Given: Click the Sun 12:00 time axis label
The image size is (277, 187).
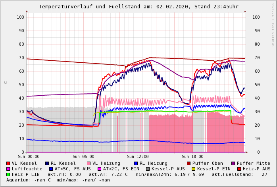Looking at the screenshot, I should [138, 156].
